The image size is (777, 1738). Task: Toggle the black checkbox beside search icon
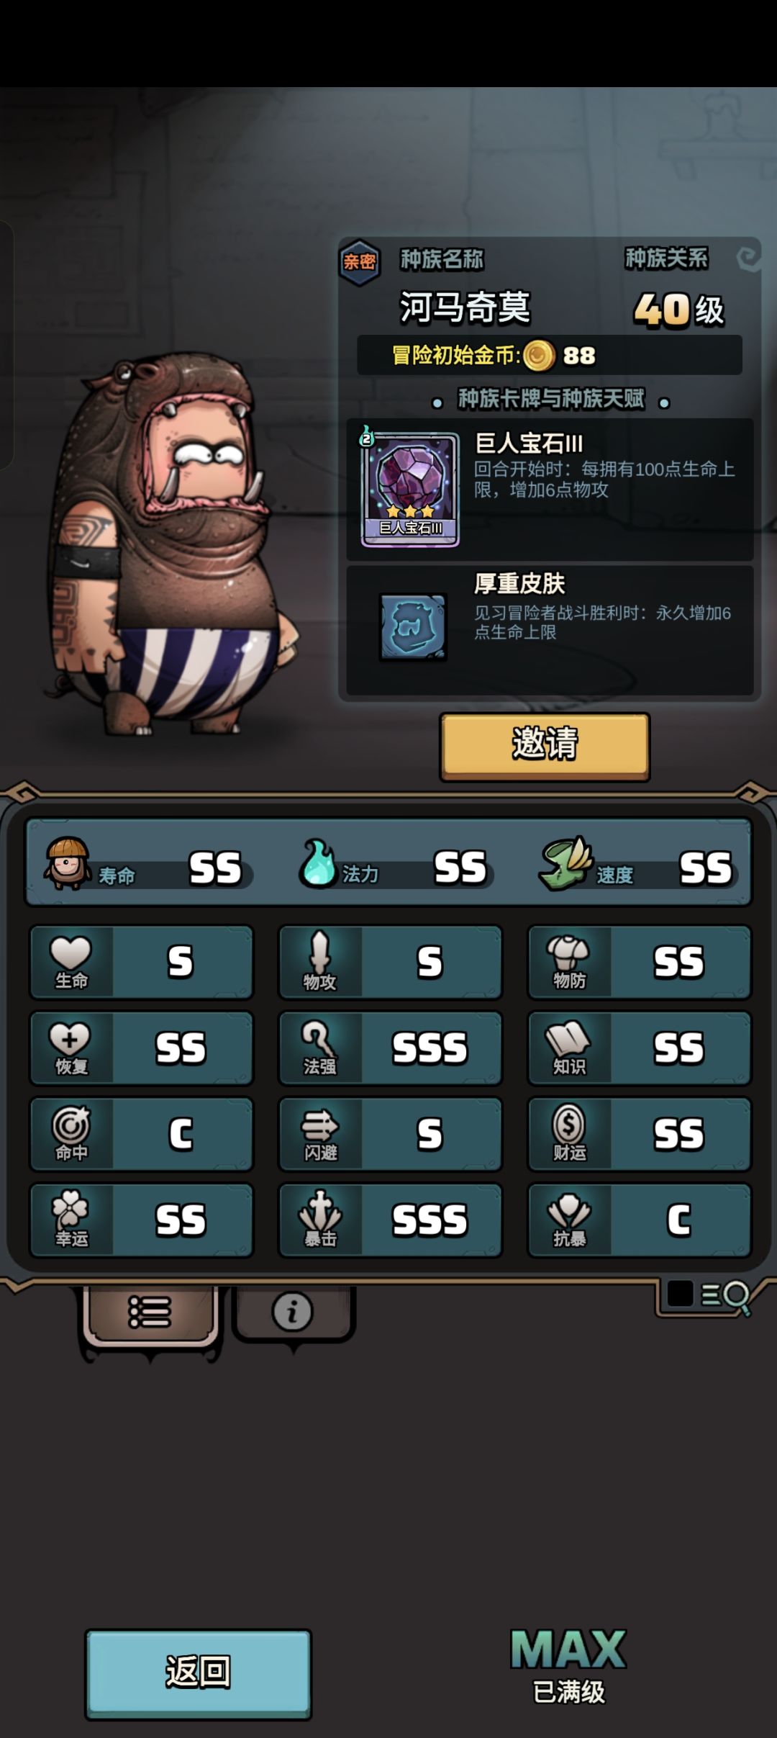coord(680,1294)
